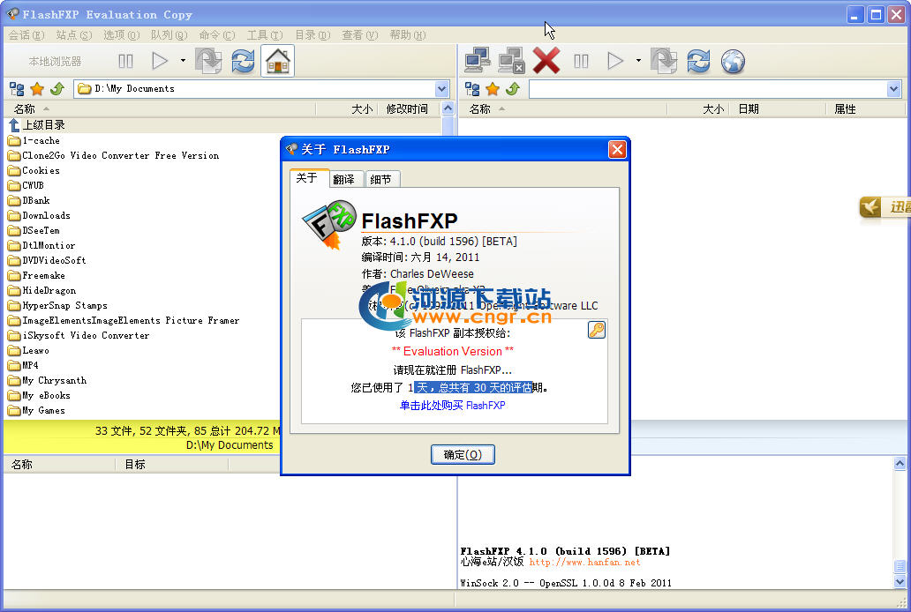The width and height of the screenshot is (911, 612).
Task: Click the remote pane pause icon
Action: pos(581,61)
